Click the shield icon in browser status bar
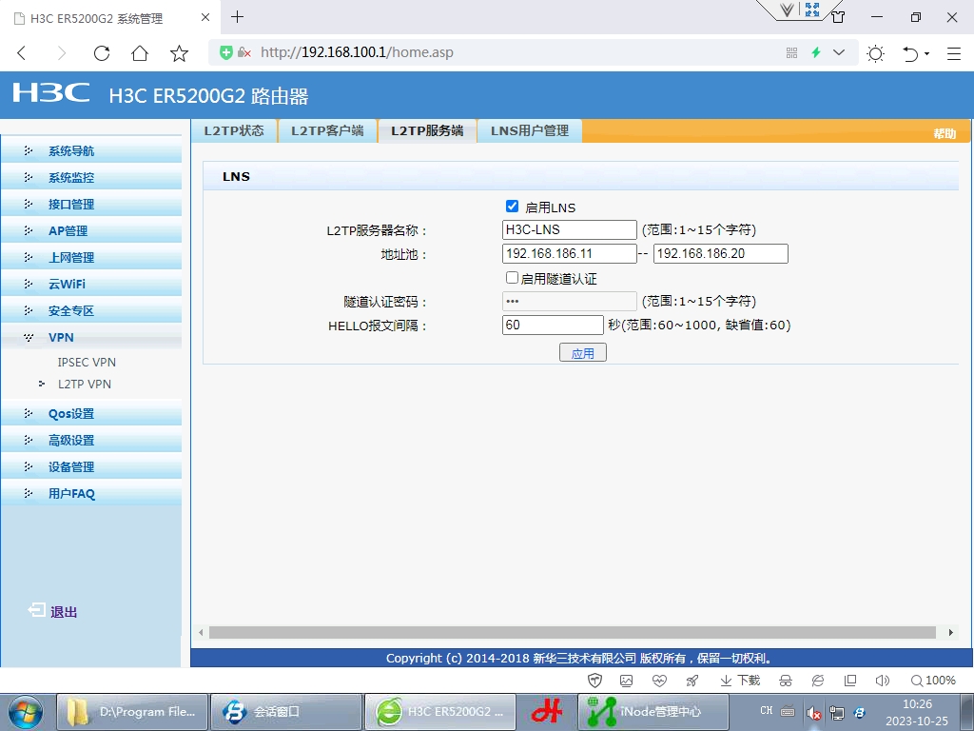The height and width of the screenshot is (731, 974). (594, 681)
